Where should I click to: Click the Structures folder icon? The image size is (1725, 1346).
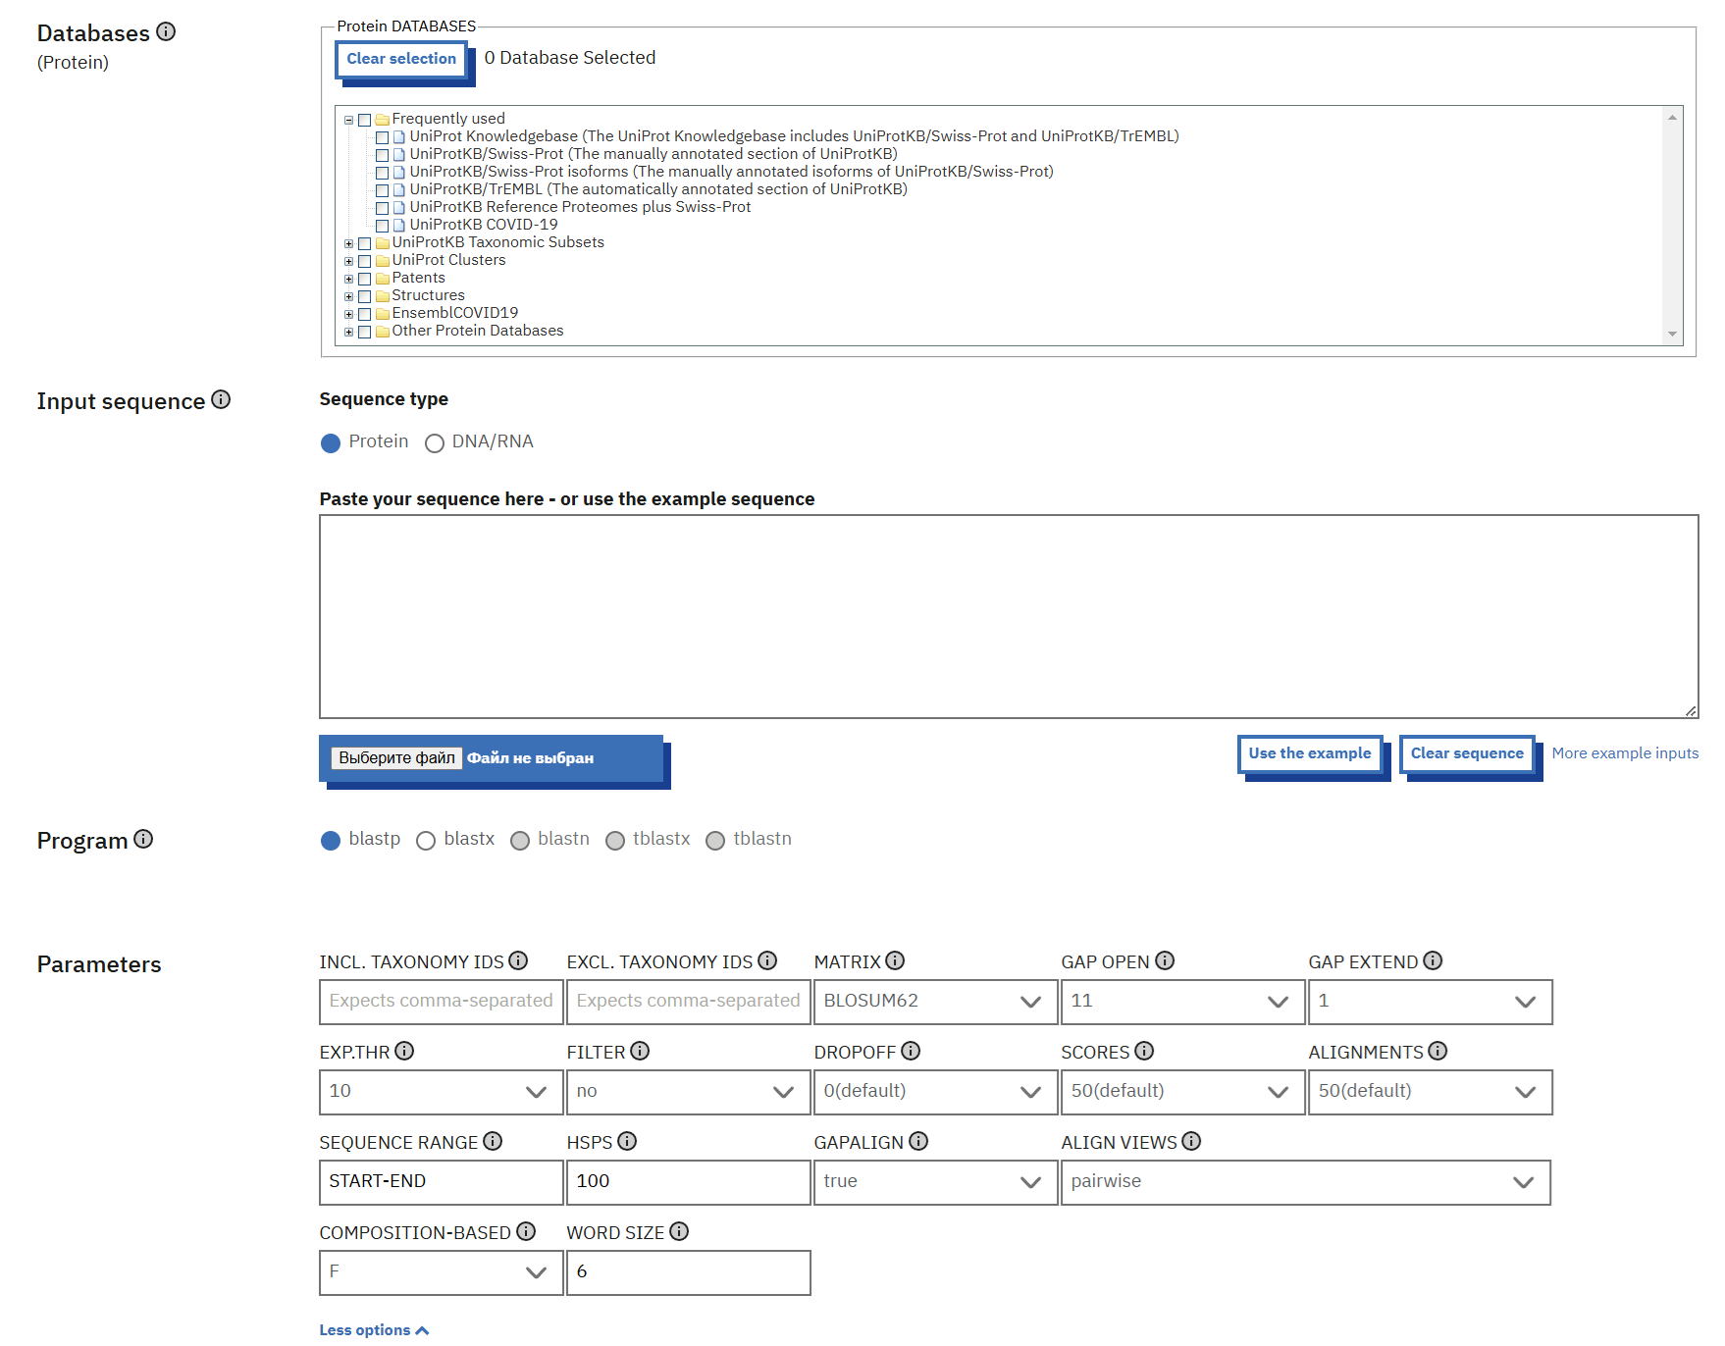pyautogui.click(x=383, y=296)
